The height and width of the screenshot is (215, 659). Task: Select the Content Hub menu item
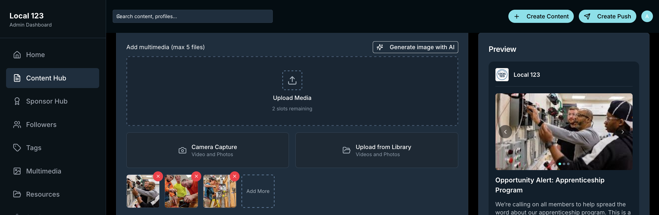(x=52, y=78)
